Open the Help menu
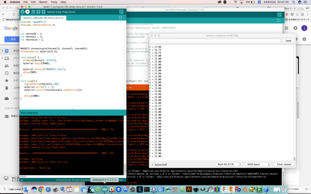This screenshot has width=311, height=194. click(x=63, y=2)
